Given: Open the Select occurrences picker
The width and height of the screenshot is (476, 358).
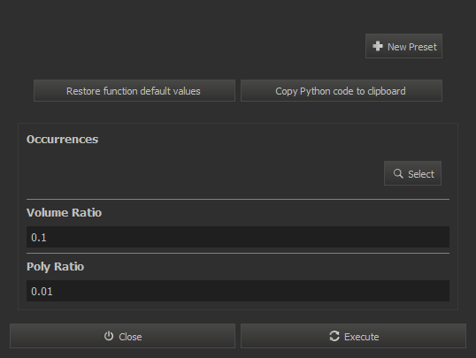Looking at the screenshot, I should pos(412,173).
